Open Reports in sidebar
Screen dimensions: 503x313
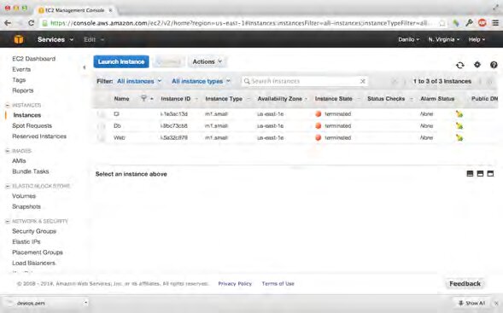pos(23,90)
